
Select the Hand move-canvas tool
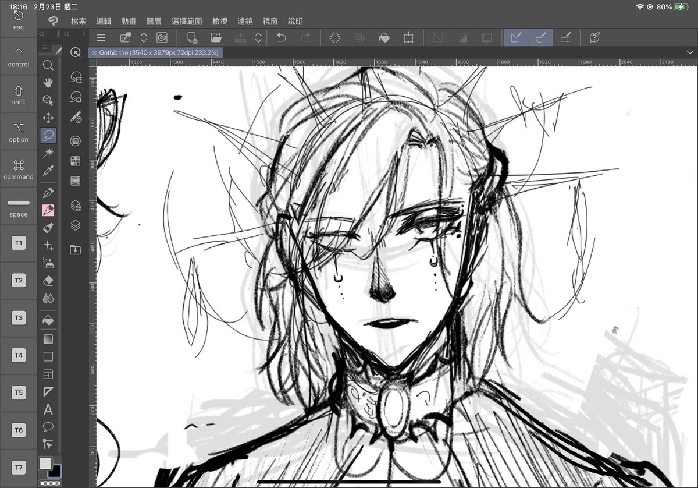click(x=48, y=83)
